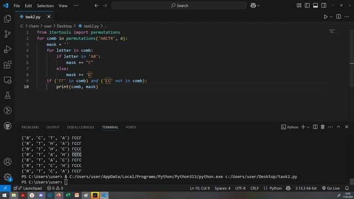Click the Search command center box
The width and height of the screenshot is (354, 199).
pos(179,6)
